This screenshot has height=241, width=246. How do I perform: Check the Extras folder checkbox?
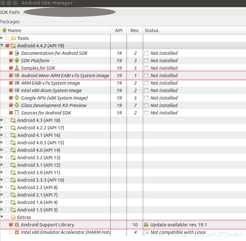(7, 217)
